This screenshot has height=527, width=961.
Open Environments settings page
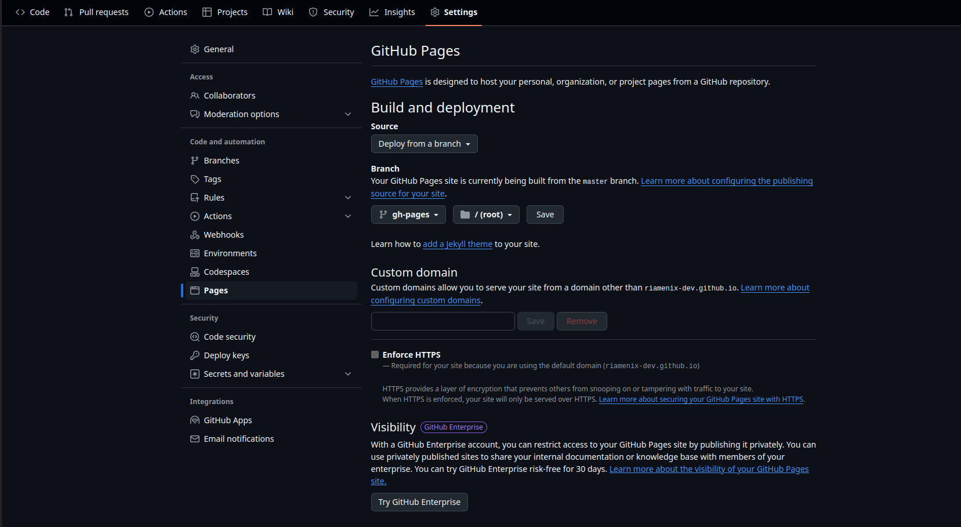(x=271, y=253)
